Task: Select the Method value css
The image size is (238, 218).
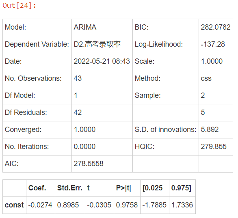Action: point(216,78)
